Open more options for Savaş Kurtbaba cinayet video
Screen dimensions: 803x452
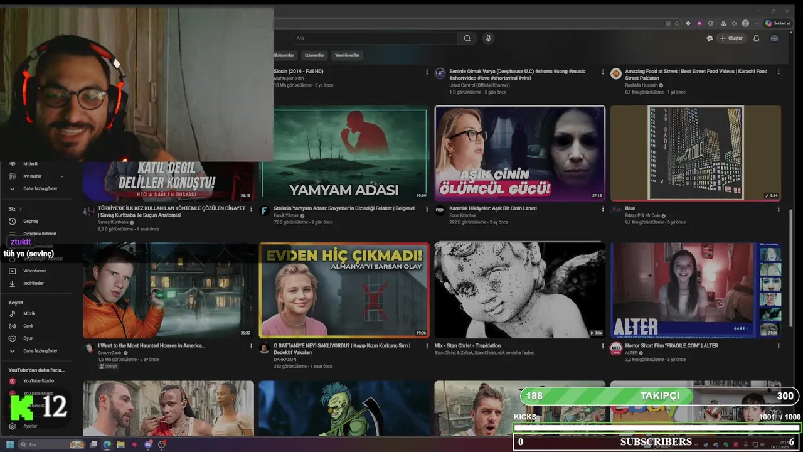[252, 208]
